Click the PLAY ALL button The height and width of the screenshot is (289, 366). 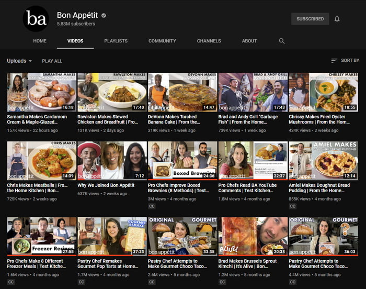tap(52, 61)
